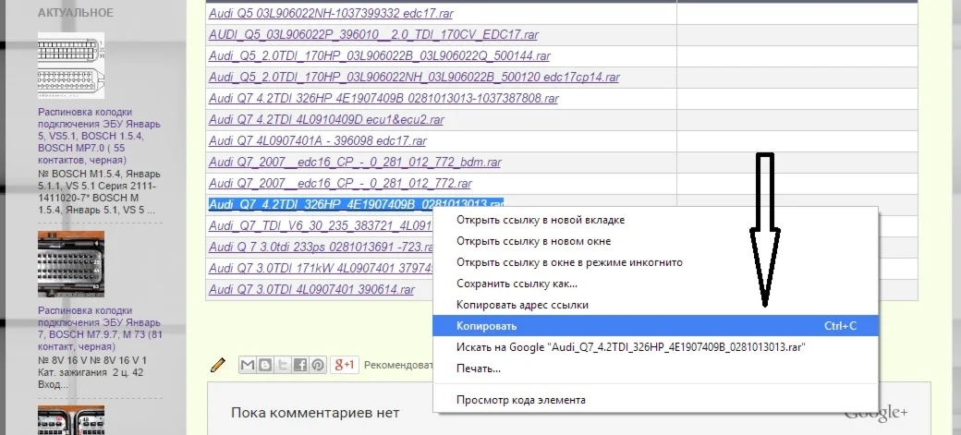Share the post on Twitter icon
961x435 pixels.
point(283,365)
